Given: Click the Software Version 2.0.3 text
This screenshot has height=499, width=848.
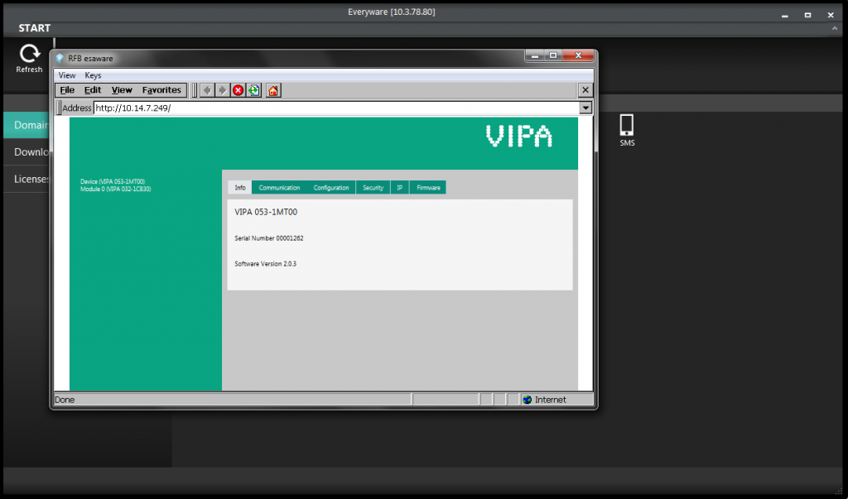Looking at the screenshot, I should coord(266,264).
